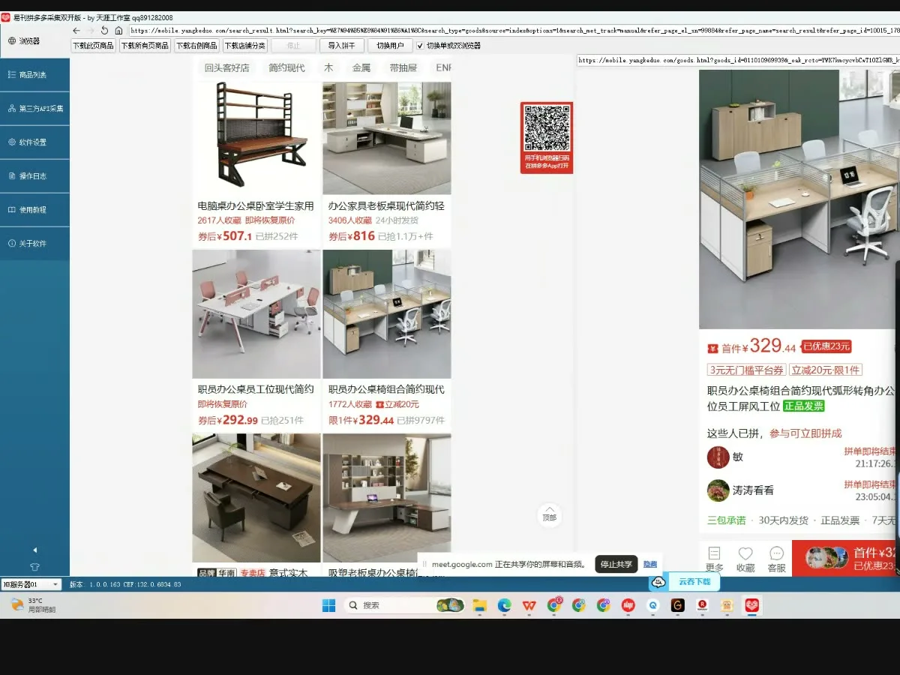
Task: Open 软件设置 in the sidebar
Action: coord(34,142)
